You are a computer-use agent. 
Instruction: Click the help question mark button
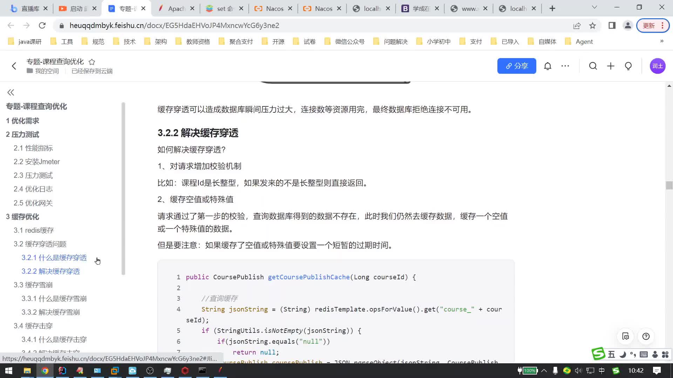646,336
